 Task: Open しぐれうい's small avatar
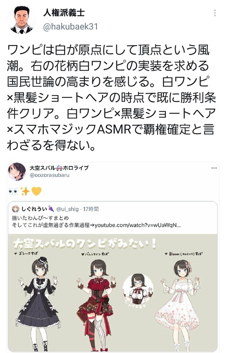pos(16,209)
